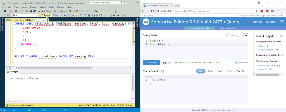Click the Cut scissors icon in SSMS

[x=70, y=11]
